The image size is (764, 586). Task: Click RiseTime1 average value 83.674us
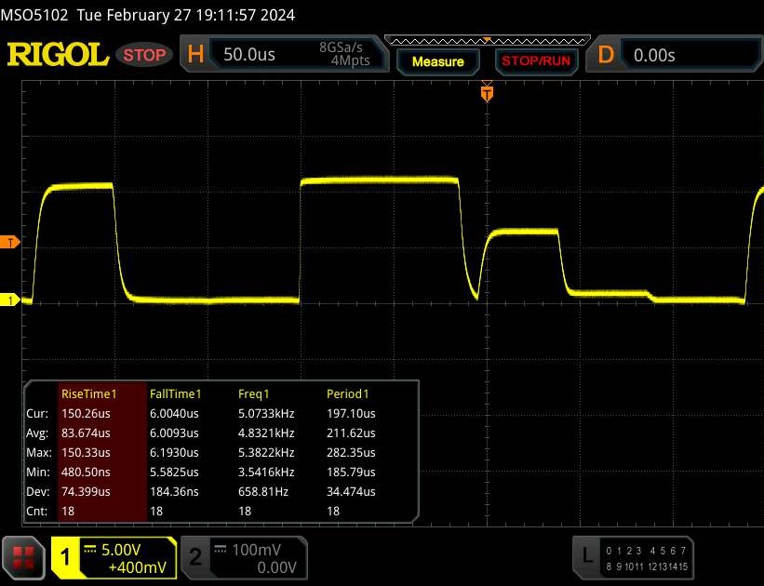(86, 433)
